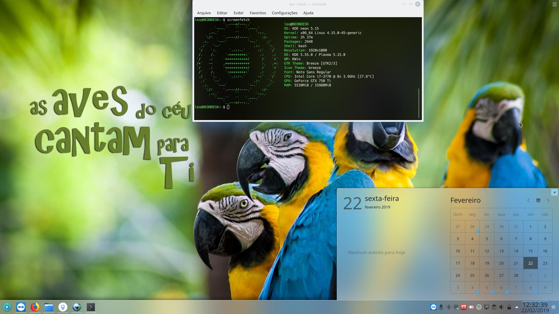Open Arquivo menu in Konsole
Viewport: 559px width, 314px height.
coord(204,13)
